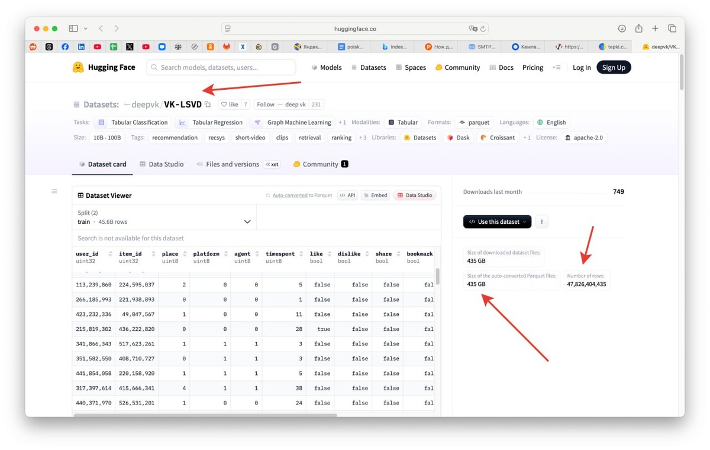710x450 pixels.
Task: Open the Models navigation item
Action: tap(327, 67)
